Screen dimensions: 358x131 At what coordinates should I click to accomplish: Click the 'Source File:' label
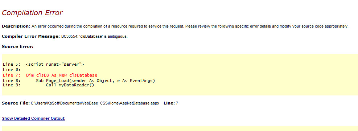(16, 103)
